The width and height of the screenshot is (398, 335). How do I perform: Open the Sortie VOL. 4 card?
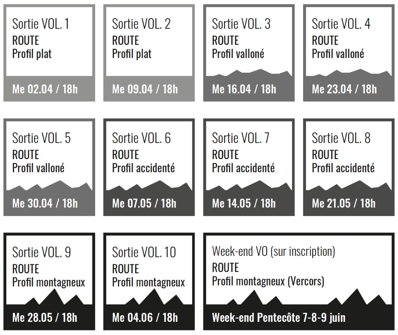pos(349,53)
